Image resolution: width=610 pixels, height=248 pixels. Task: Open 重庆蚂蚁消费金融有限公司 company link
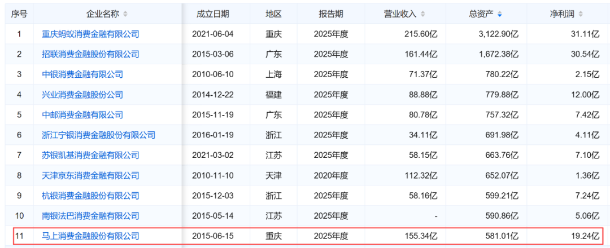coord(90,34)
